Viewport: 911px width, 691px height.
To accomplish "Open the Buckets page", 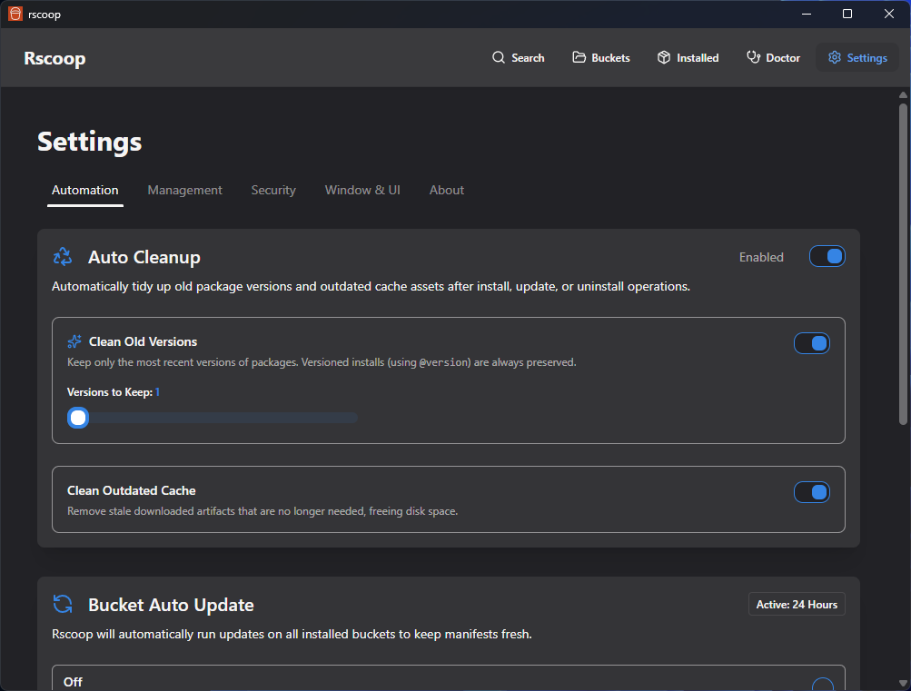I will (600, 57).
